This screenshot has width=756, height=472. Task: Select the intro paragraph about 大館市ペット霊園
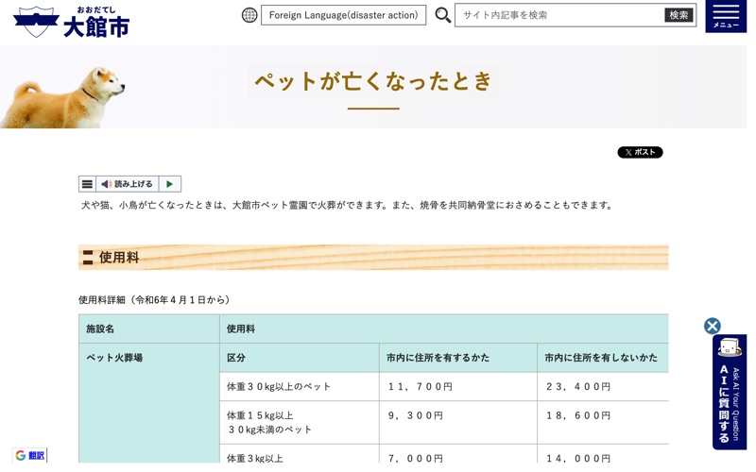pos(347,205)
